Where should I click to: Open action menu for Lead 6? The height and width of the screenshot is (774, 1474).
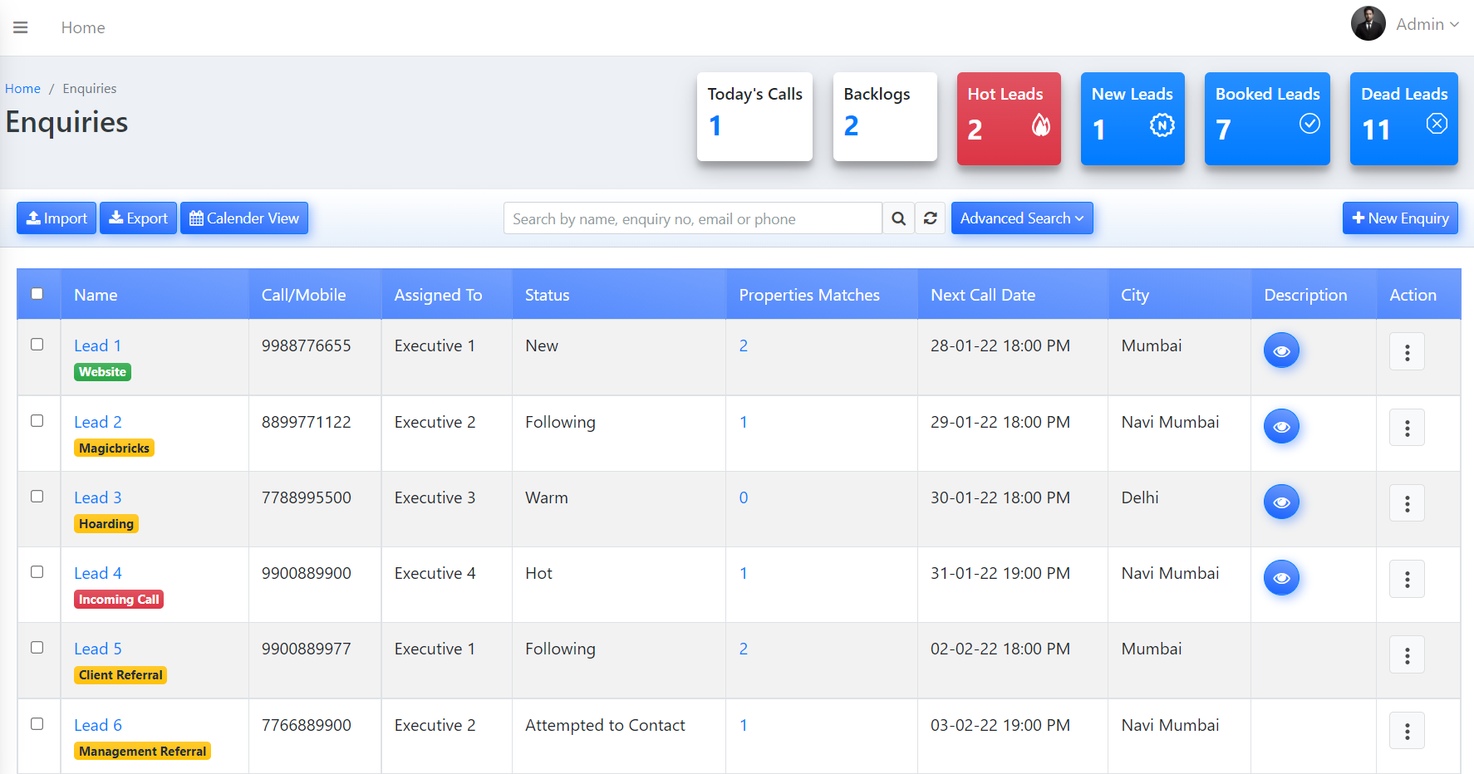(1407, 731)
